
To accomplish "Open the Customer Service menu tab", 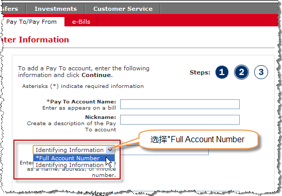I will pyautogui.click(x=123, y=9).
